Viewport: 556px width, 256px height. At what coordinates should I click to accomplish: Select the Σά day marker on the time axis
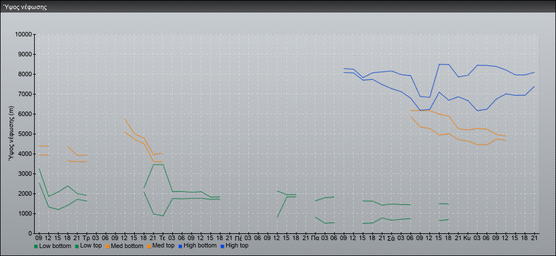point(391,237)
